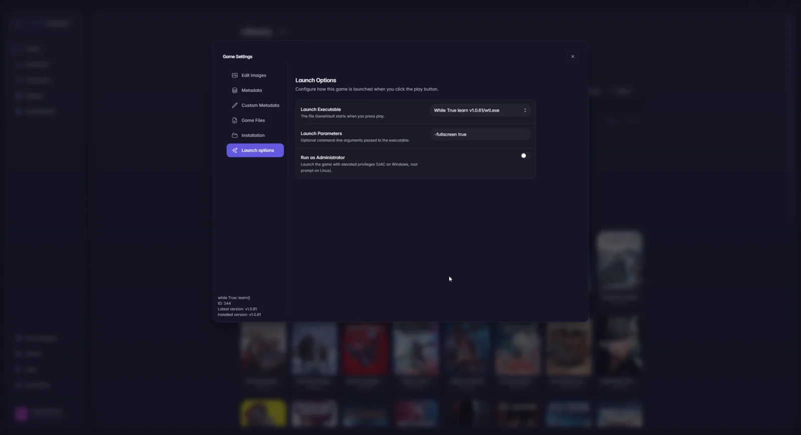Focus the Launch Parameters input field

(x=480, y=134)
